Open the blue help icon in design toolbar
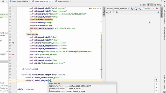Viewport: 166px width, 93px height. [158, 12]
